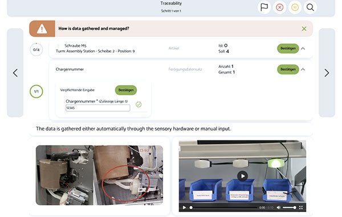Viewport: 342px width, 217px height.
Task: Adjust the video volume slider
Action: tap(289, 207)
